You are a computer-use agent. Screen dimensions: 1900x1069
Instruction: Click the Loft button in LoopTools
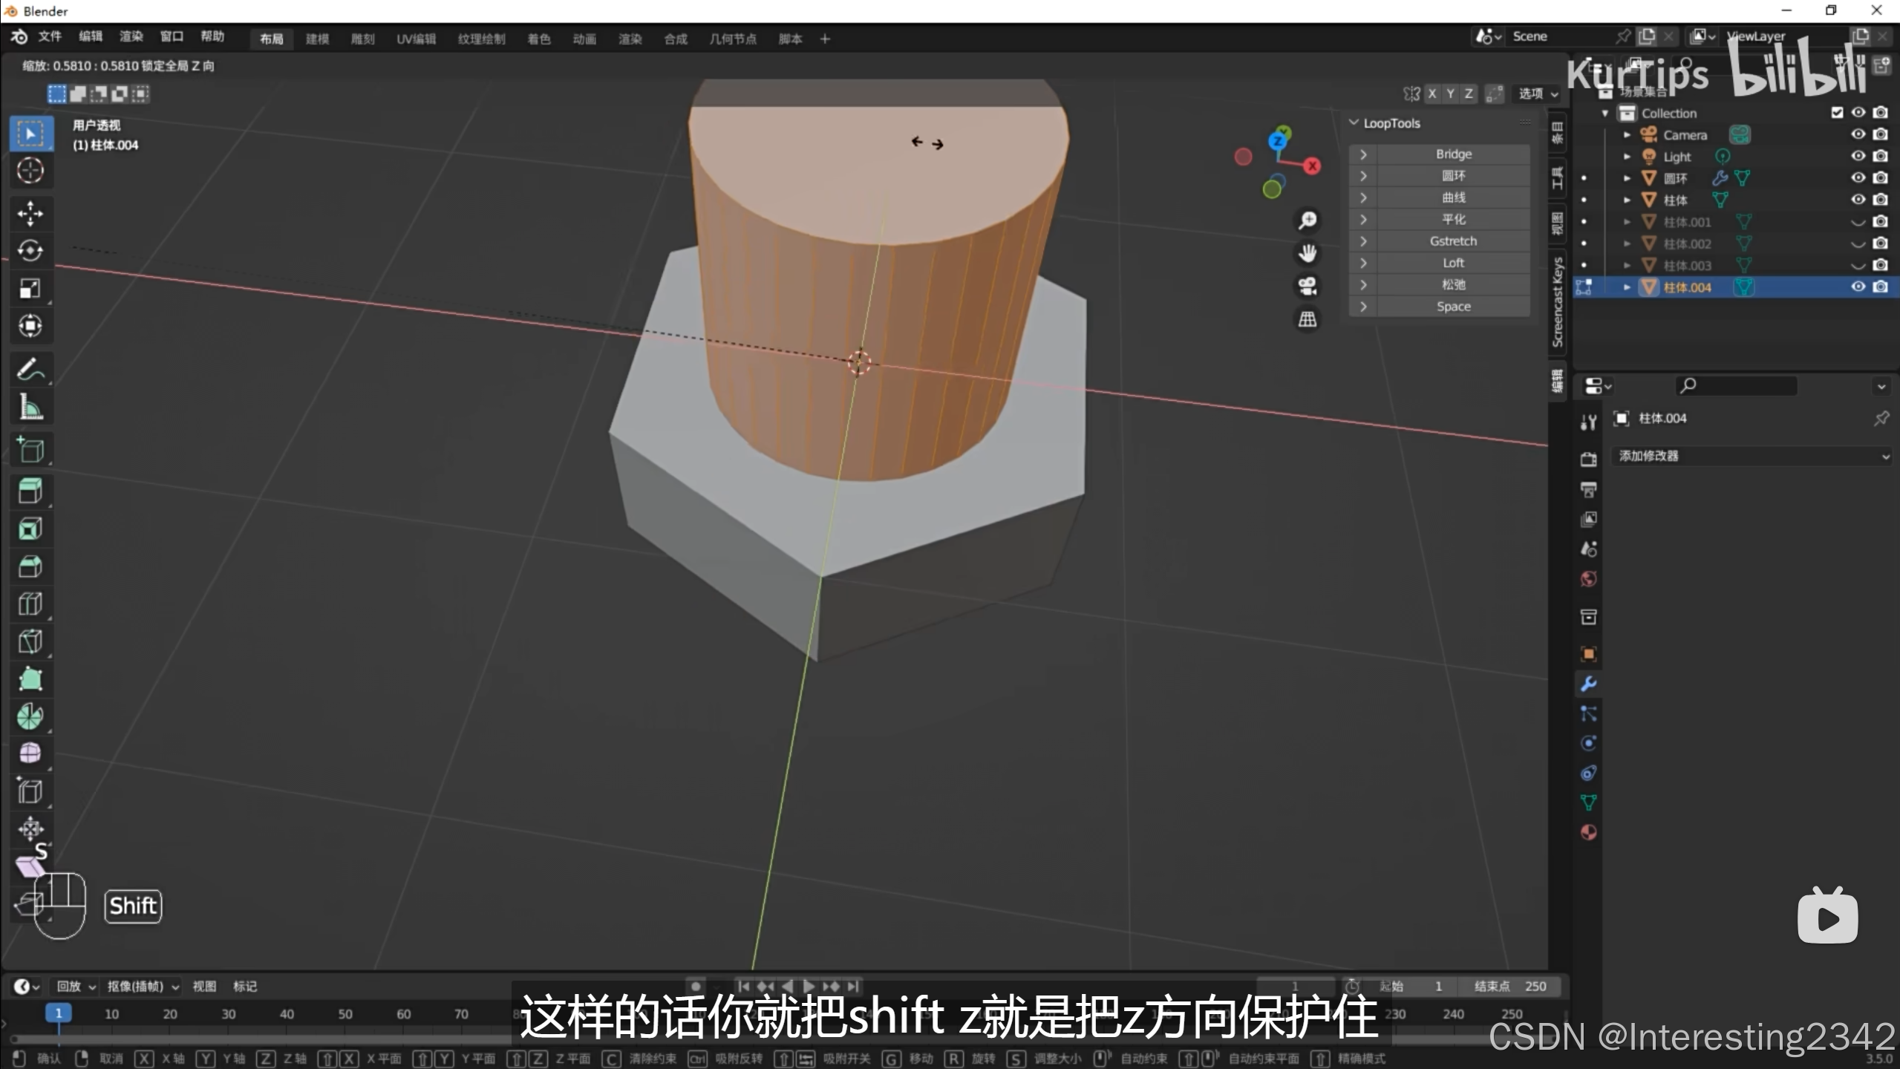1452,263
